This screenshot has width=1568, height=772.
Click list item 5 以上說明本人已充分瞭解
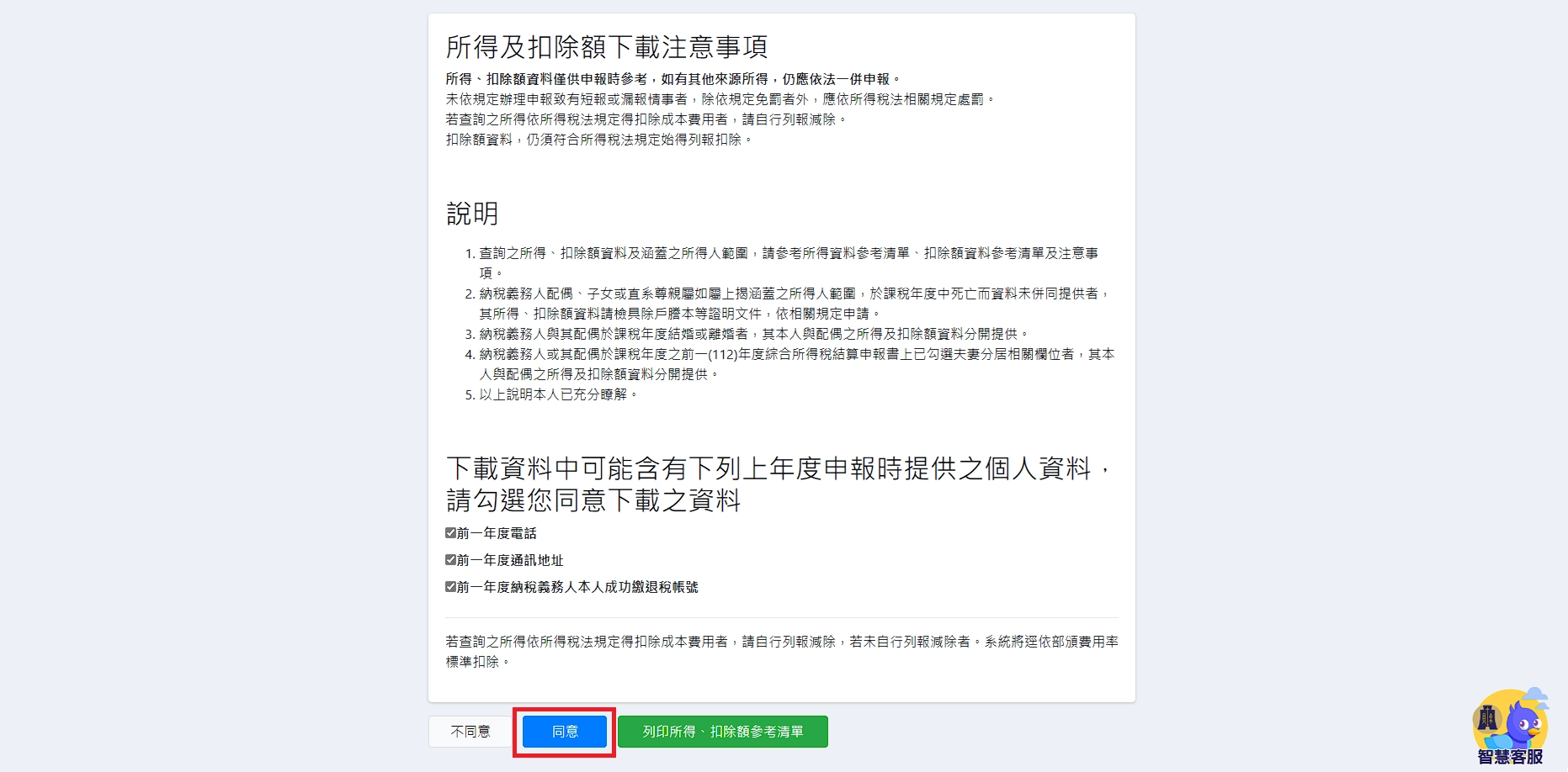(552, 394)
